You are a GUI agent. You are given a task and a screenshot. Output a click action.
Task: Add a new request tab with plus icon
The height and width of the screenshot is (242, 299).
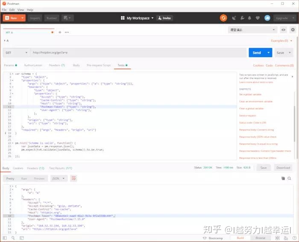tap(60, 32)
